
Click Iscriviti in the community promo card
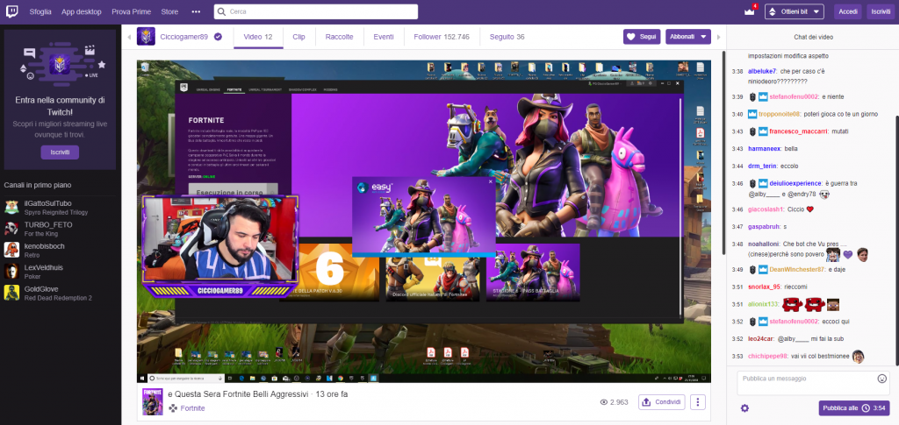[x=60, y=152]
